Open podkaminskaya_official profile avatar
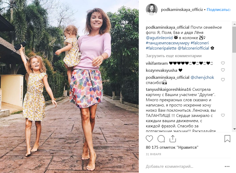Image resolution: width=236 pixels, height=173 pixels. click(152, 10)
